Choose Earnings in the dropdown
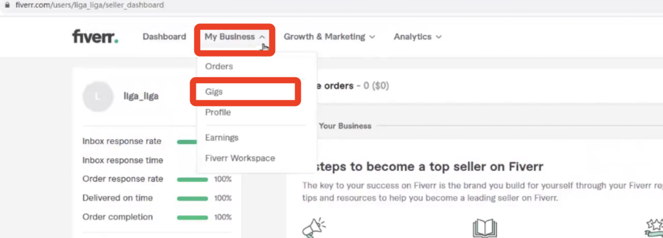This screenshot has width=663, height=238. [x=222, y=137]
